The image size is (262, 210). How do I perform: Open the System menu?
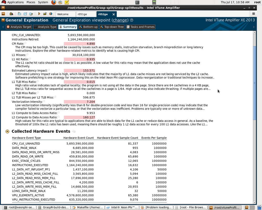tap(43, 2)
